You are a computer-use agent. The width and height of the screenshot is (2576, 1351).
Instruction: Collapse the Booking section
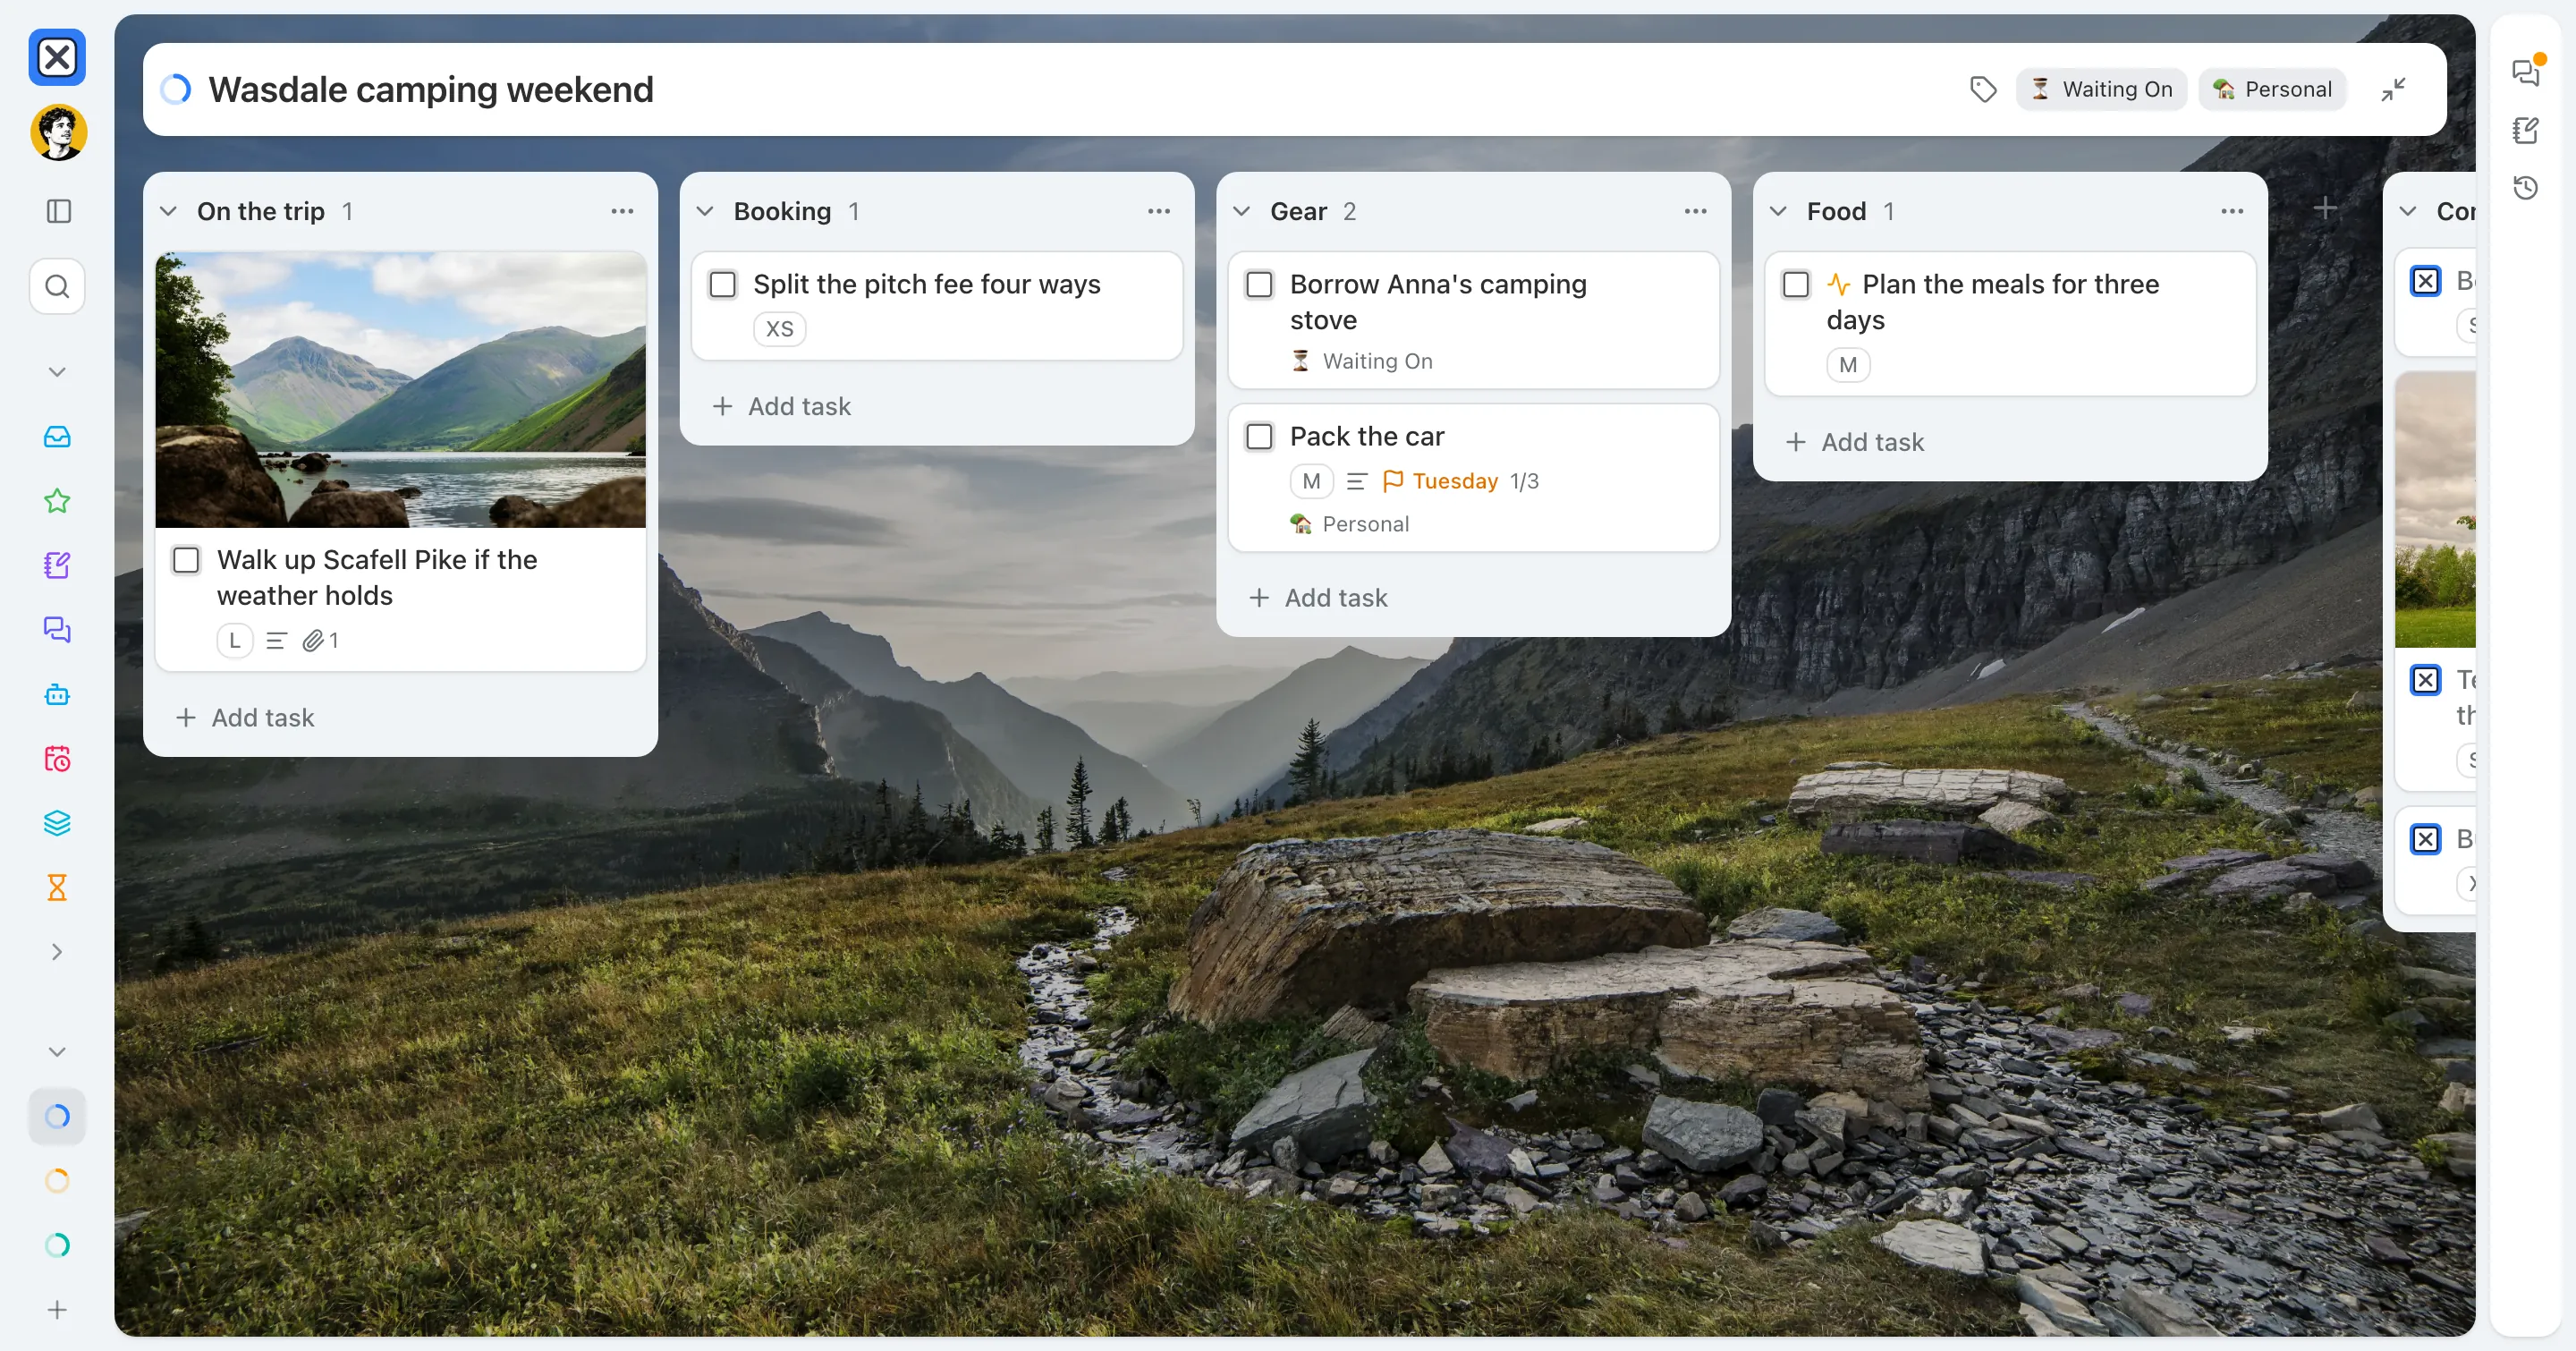[705, 211]
